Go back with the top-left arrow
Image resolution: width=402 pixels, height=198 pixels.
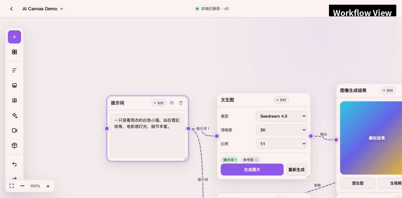11,9
